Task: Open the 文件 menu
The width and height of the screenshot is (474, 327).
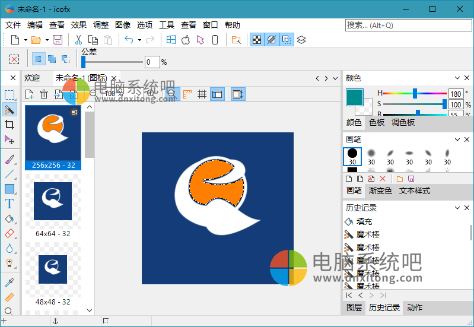Action: pos(13,25)
